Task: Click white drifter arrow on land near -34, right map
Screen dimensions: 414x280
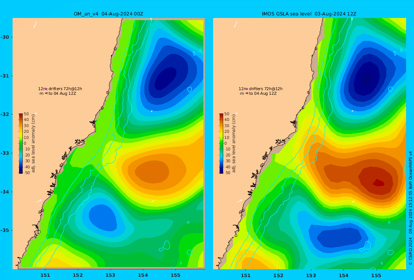Action: 240,201
